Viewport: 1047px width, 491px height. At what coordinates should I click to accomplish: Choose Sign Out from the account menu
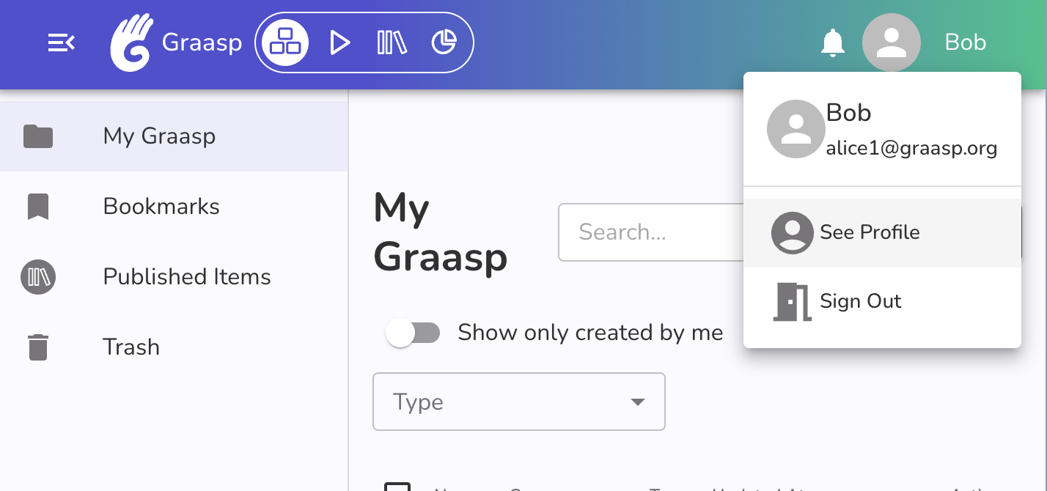click(x=860, y=300)
